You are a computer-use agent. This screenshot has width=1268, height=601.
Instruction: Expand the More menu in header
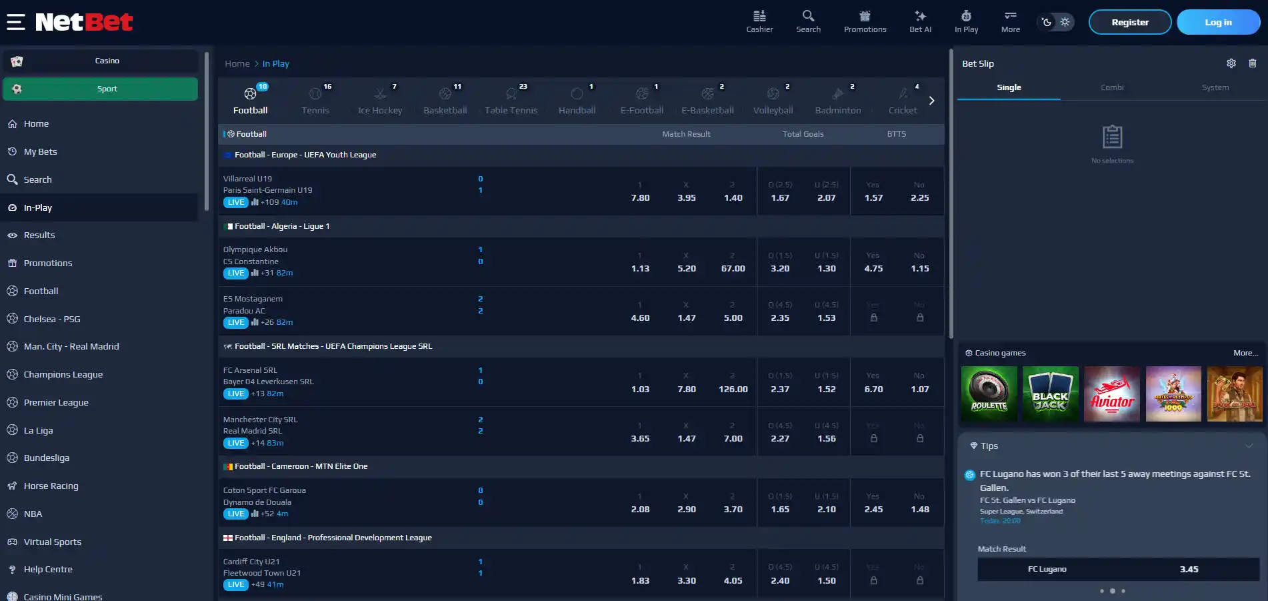coord(1011,21)
